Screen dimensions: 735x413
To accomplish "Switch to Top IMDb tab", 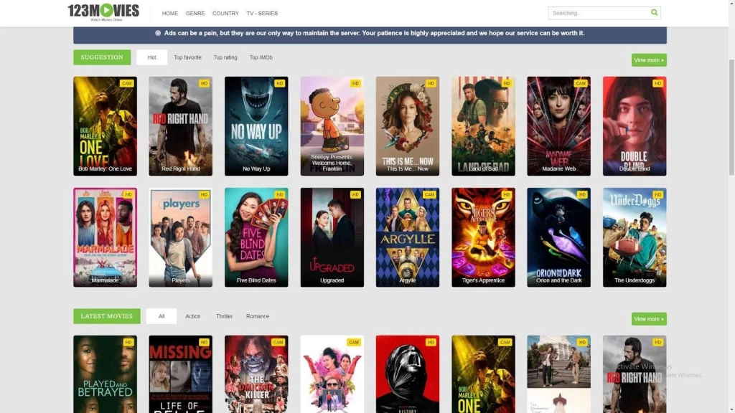I will pos(261,57).
